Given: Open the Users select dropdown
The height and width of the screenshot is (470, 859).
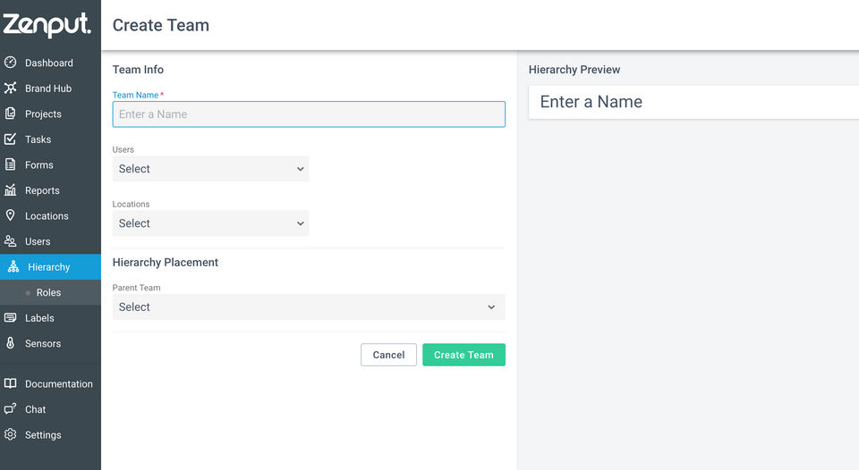Looking at the screenshot, I should click(x=210, y=169).
